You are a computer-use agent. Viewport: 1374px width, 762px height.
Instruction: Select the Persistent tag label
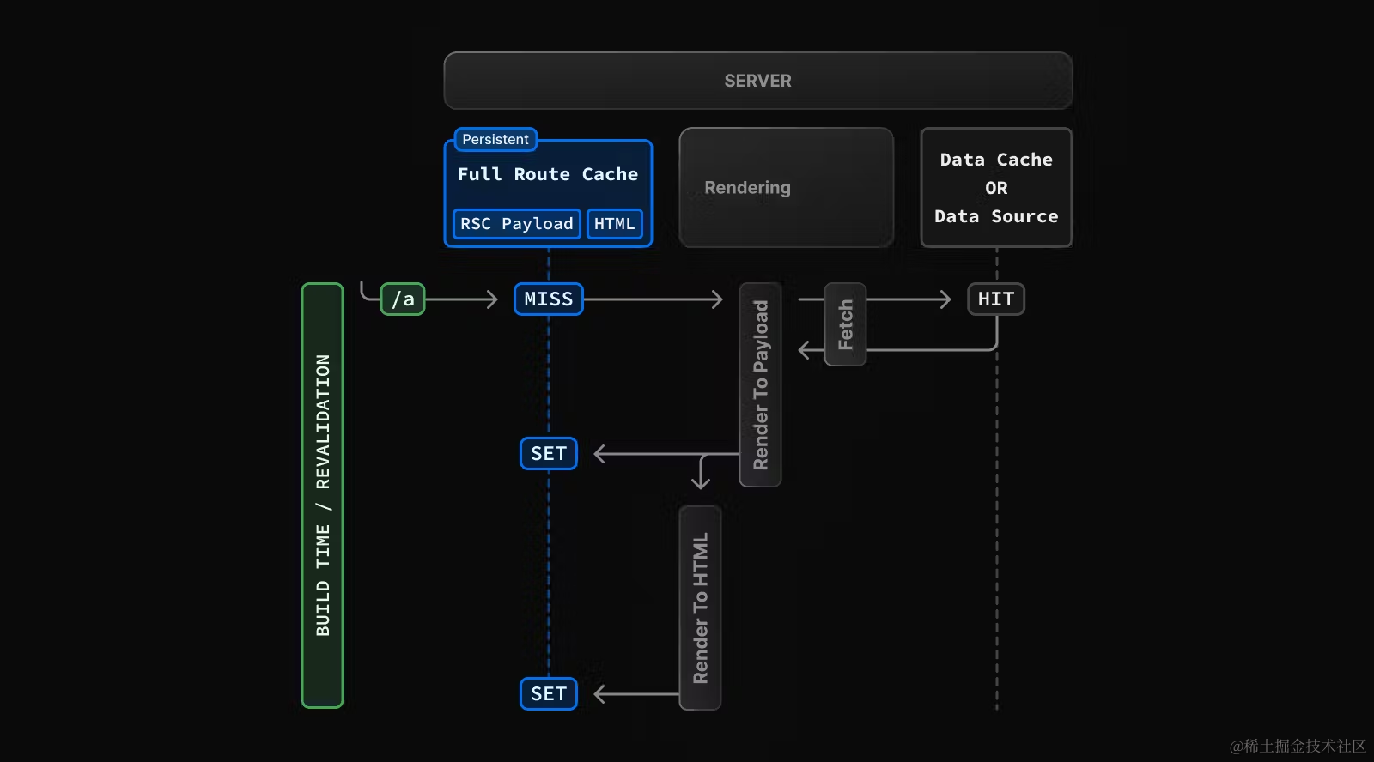tap(495, 139)
